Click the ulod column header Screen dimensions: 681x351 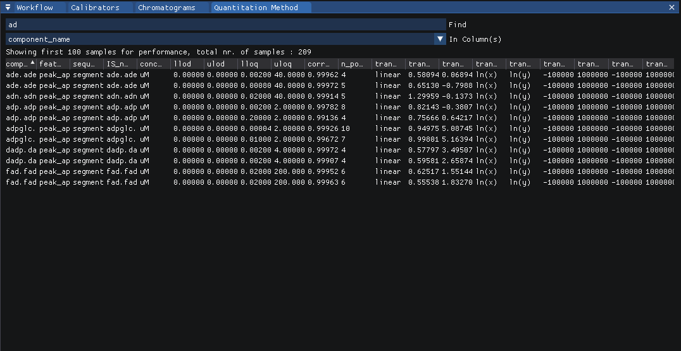(221, 64)
